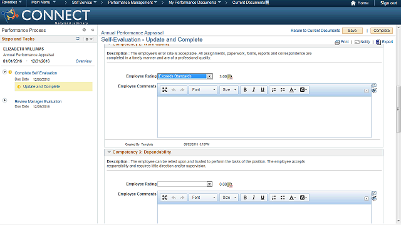The width and height of the screenshot is (401, 225).
Task: Insert numbered list in Work Quality comments
Action: tap(274, 90)
